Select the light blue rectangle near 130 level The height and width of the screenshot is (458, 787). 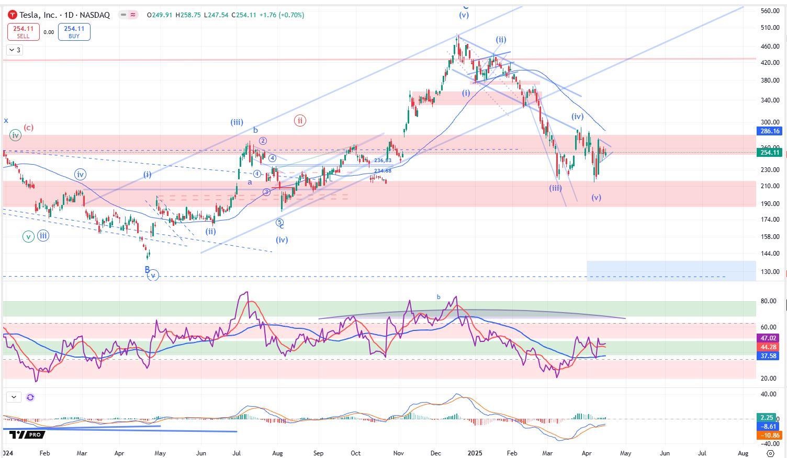pyautogui.click(x=671, y=271)
